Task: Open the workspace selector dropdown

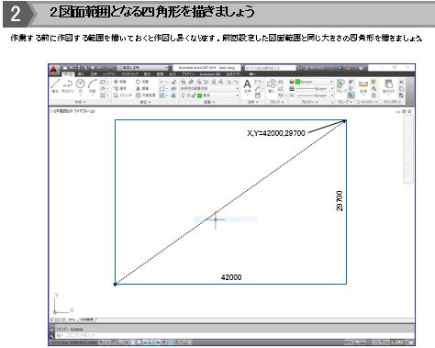Action: [143, 67]
